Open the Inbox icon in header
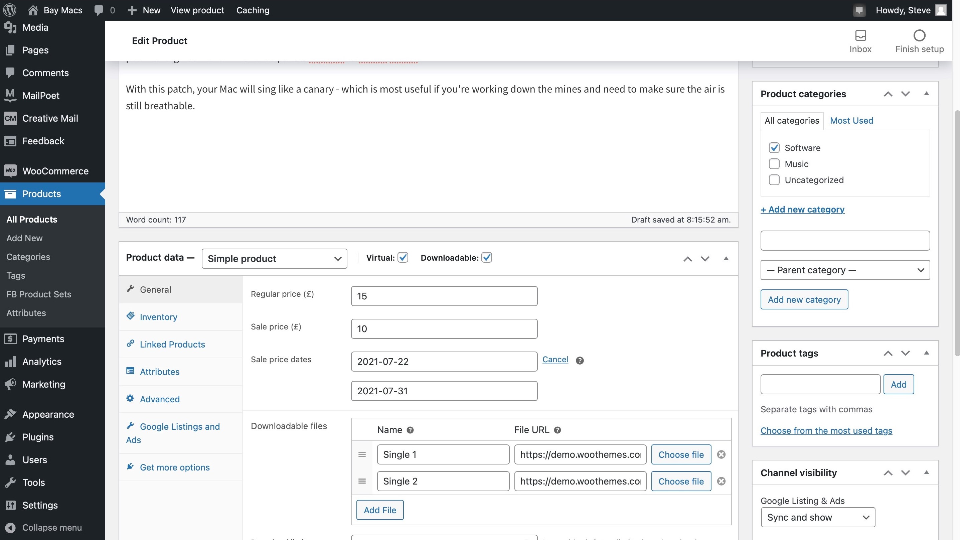The height and width of the screenshot is (540, 960). point(860,36)
